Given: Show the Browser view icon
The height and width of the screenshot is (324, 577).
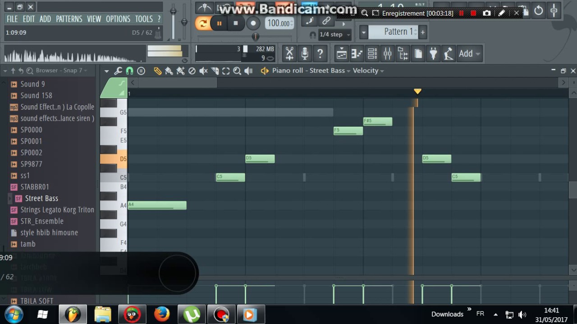Looking at the screenshot, I should (403, 54).
